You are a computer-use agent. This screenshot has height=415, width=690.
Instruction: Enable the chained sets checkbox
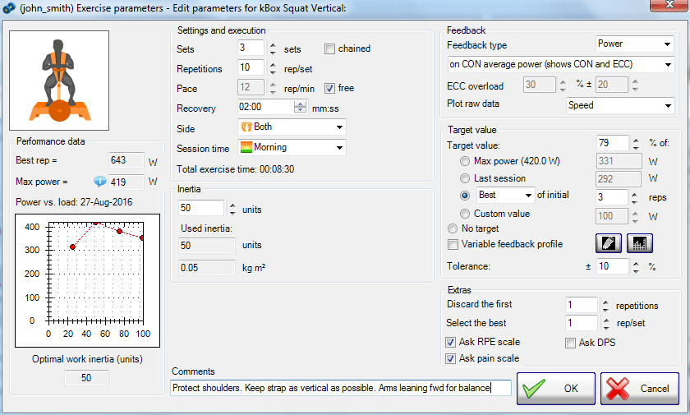coord(330,49)
